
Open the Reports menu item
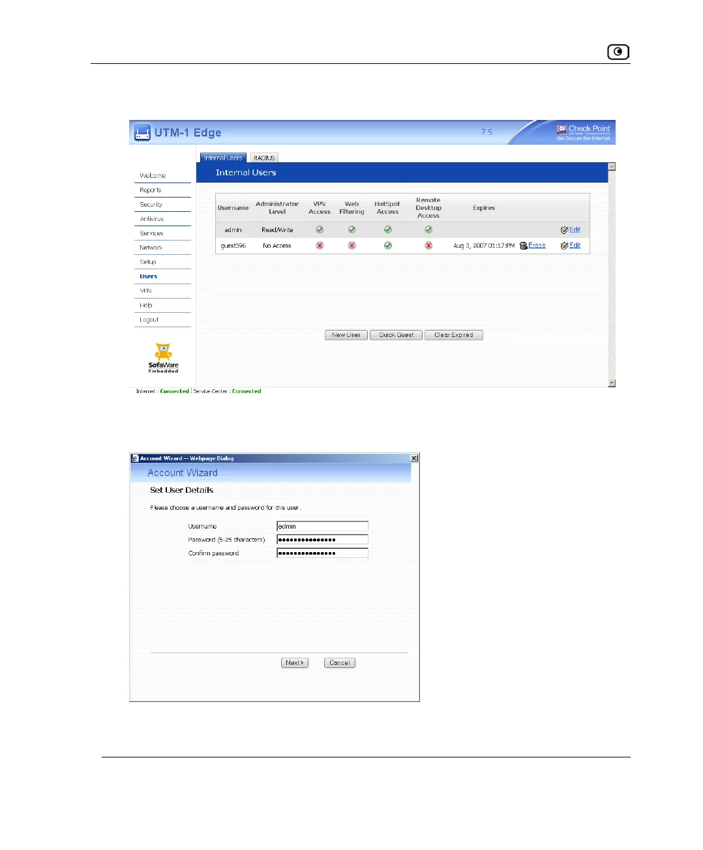tap(151, 190)
